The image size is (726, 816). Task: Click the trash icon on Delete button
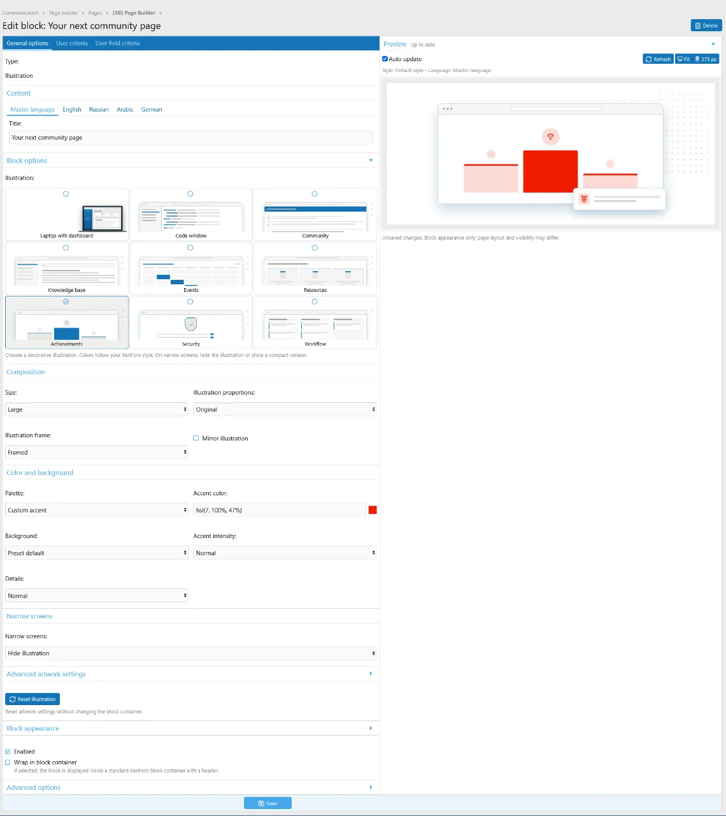pos(698,25)
